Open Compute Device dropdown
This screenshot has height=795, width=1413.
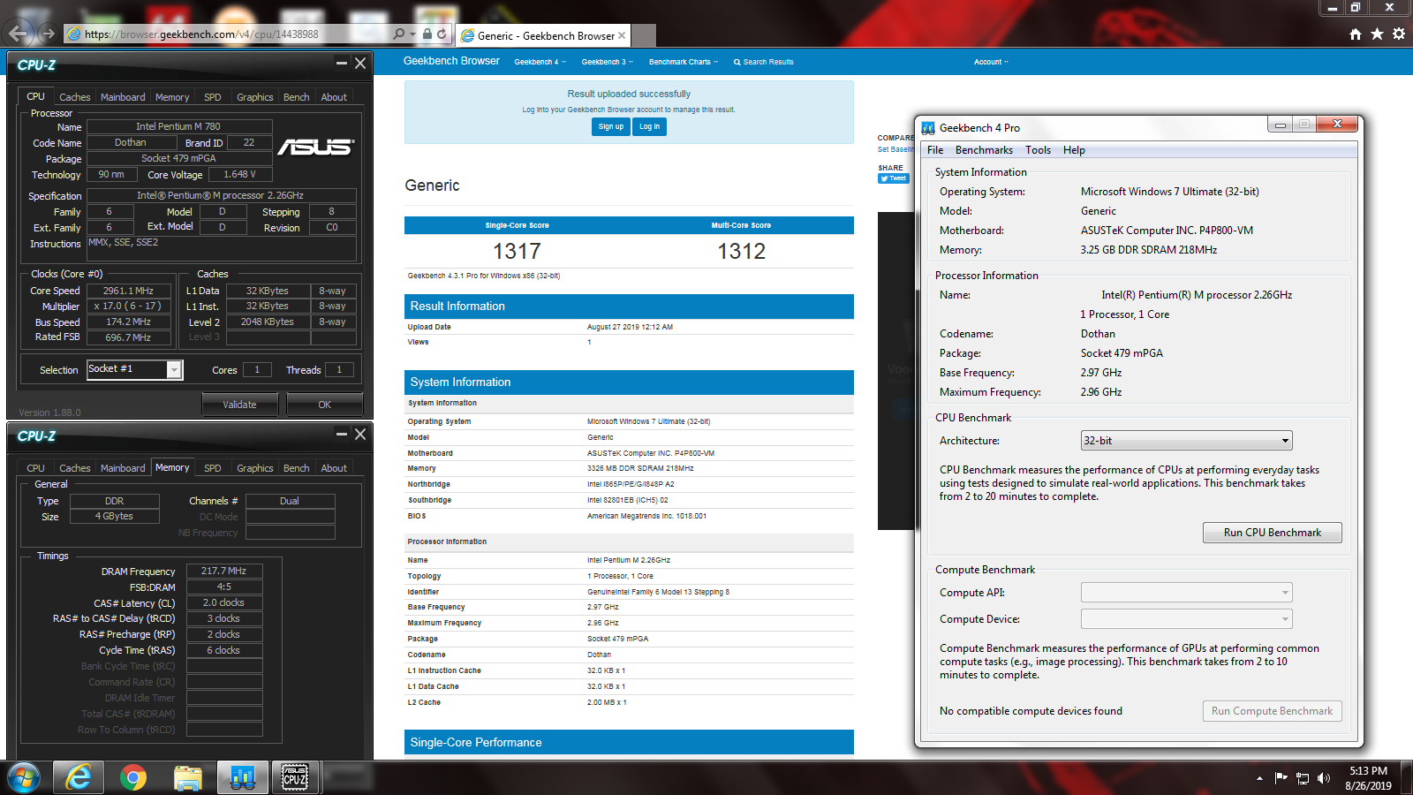[1187, 619]
